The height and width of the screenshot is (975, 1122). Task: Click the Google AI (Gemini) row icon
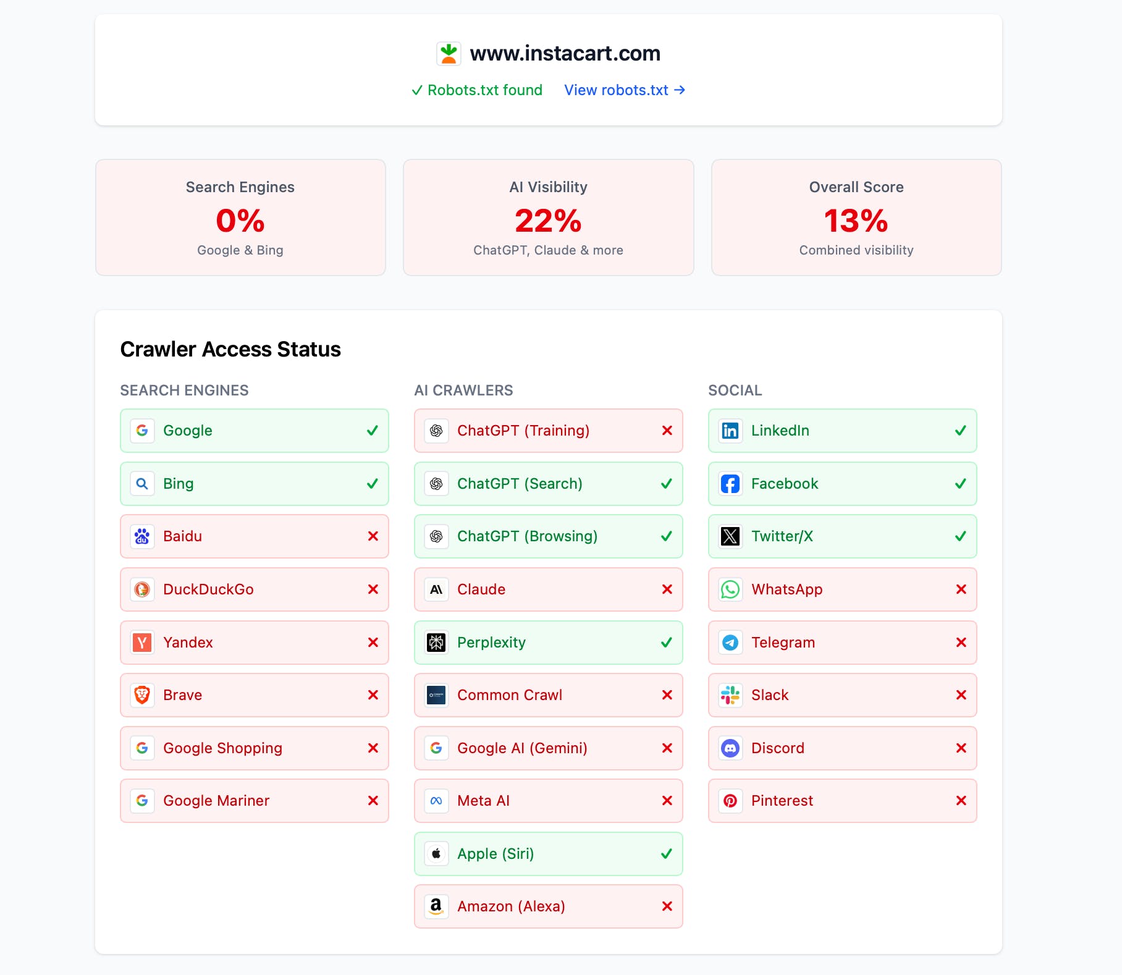pos(436,748)
